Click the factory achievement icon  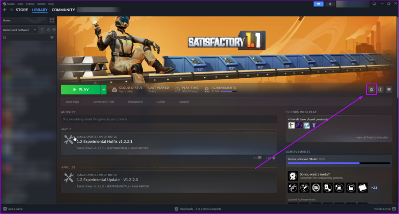351,188
